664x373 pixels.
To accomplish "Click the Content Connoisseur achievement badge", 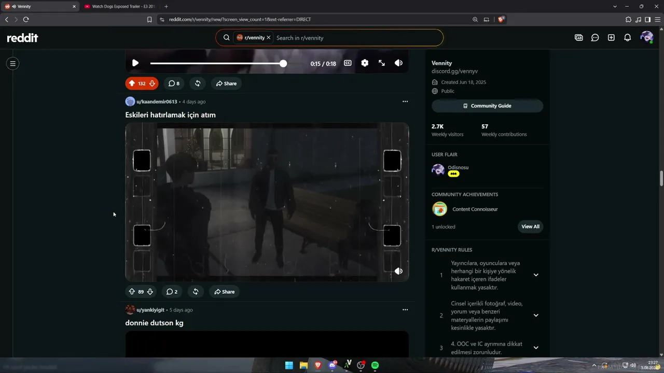I will tap(439, 209).
